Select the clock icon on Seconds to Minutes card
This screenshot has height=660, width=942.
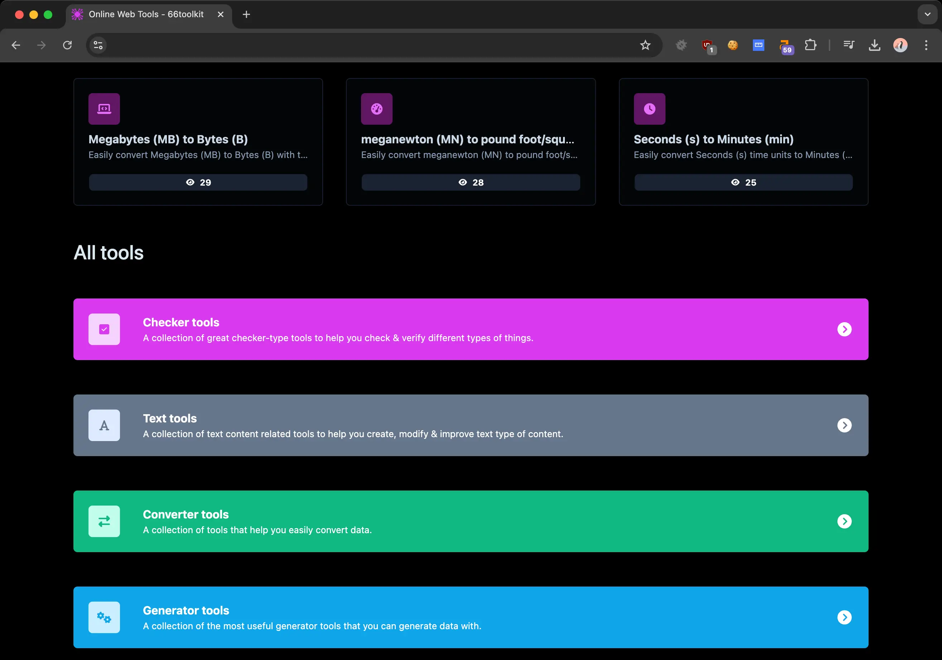[649, 108]
